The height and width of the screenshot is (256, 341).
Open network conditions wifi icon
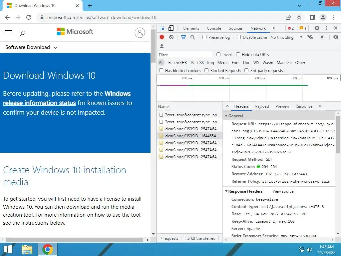[310, 37]
